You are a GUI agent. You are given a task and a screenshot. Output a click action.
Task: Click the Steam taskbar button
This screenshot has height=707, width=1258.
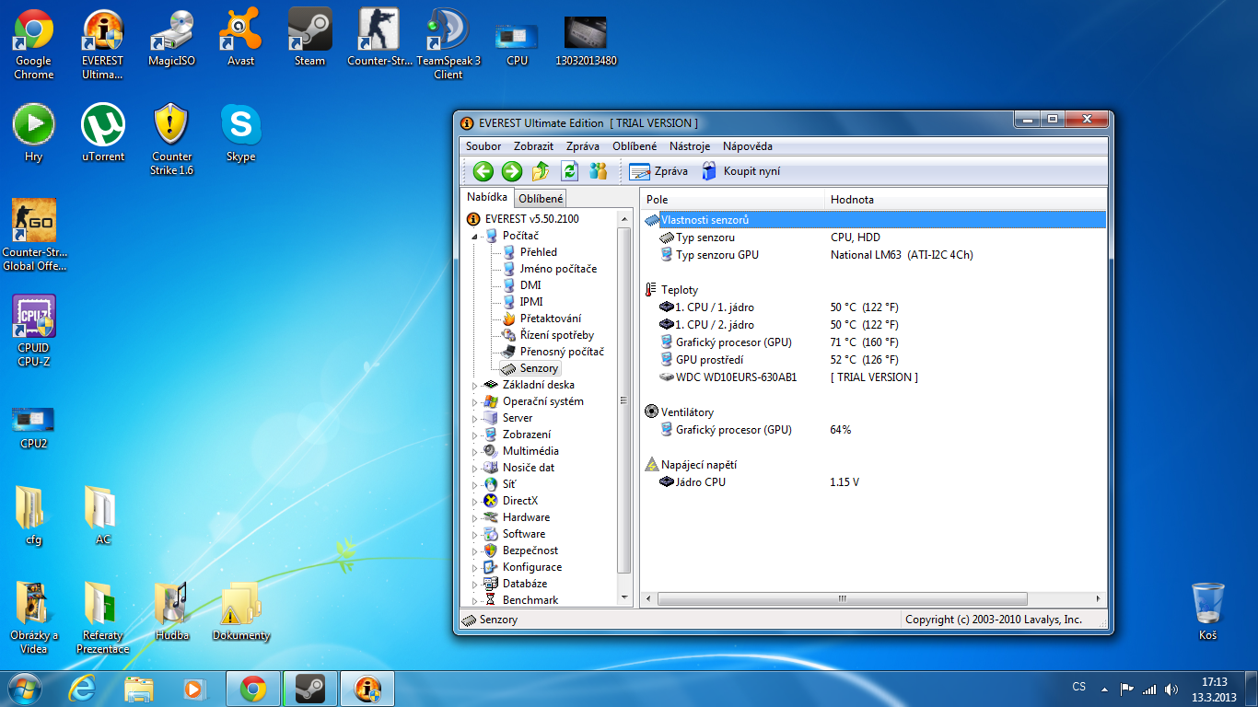[309, 689]
